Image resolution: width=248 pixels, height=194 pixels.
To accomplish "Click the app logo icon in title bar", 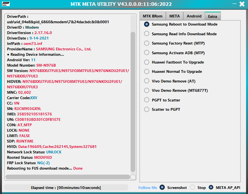I will tap(6, 4).
